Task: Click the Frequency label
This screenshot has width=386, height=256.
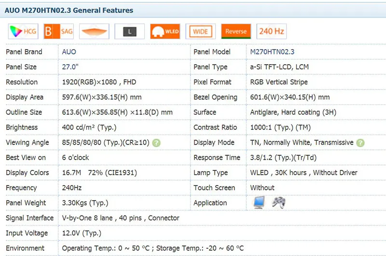Action: point(21,188)
